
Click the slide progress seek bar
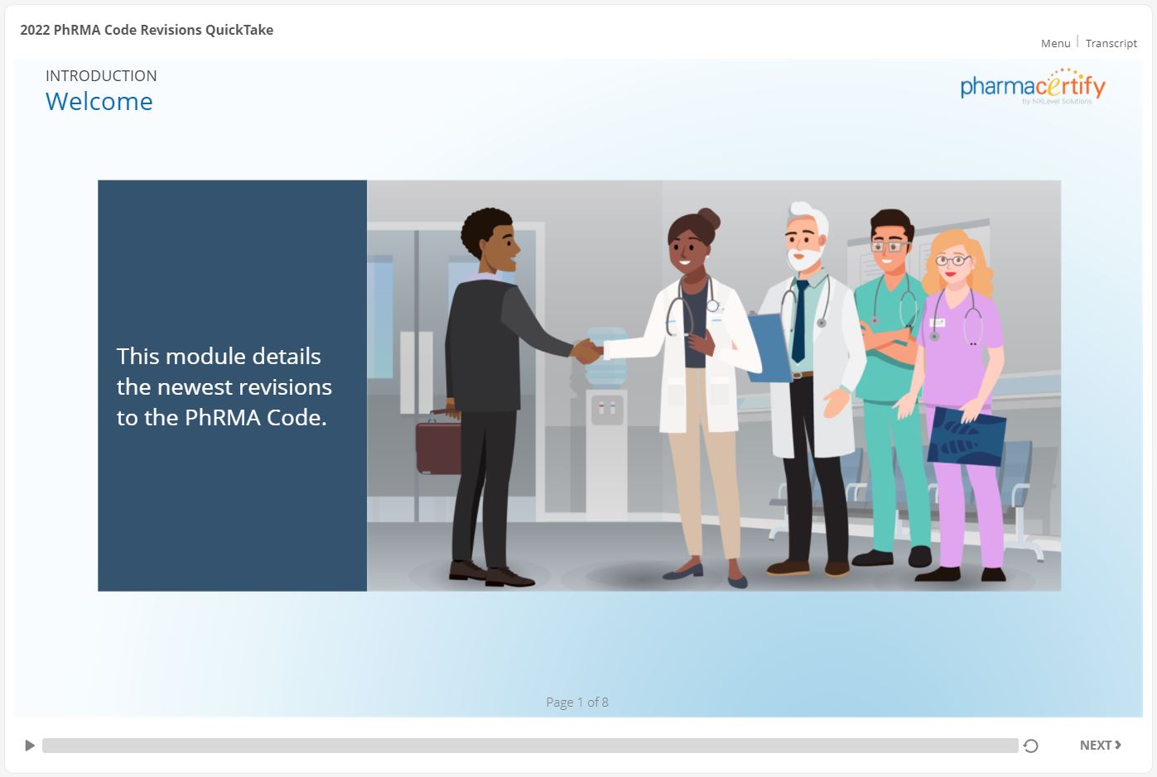pyautogui.click(x=530, y=746)
